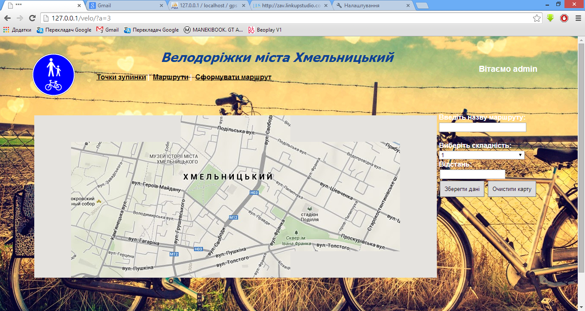
Task: Open the Chrome hamburger menu
Action: (x=578, y=18)
